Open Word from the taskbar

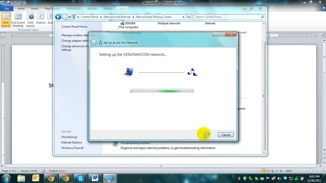coord(95,178)
